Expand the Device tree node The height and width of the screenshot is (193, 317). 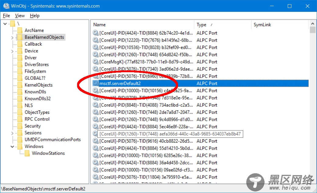[12, 51]
